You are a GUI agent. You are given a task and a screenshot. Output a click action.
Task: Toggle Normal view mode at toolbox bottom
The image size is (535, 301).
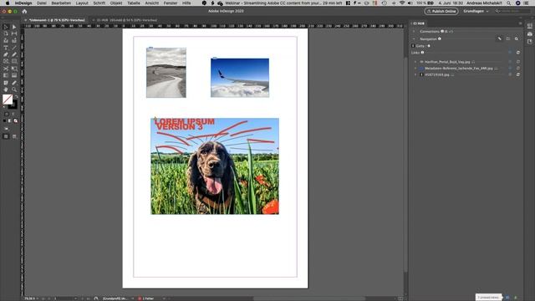coord(6,136)
